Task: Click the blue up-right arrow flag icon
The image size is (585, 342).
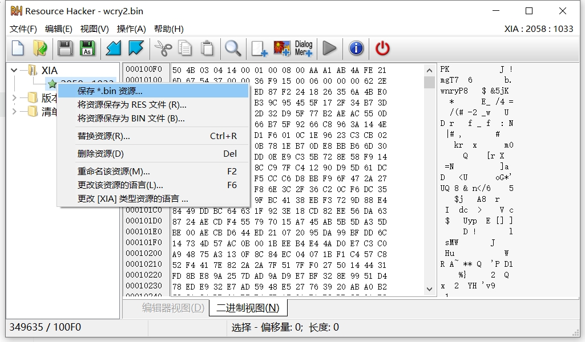Action: [x=136, y=48]
